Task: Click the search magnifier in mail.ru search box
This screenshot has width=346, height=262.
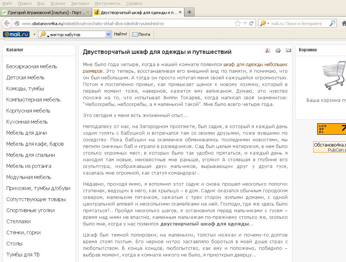Action: click(332, 23)
